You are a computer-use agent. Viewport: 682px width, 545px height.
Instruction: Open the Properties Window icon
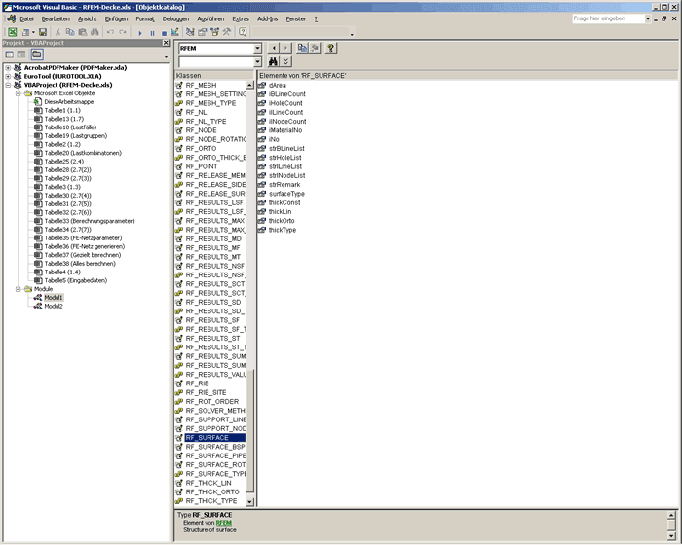pyautogui.click(x=203, y=32)
